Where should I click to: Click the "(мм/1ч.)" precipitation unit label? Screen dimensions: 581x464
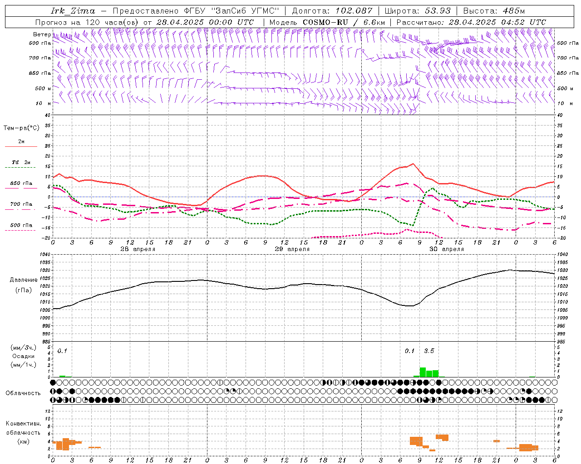click(x=24, y=365)
